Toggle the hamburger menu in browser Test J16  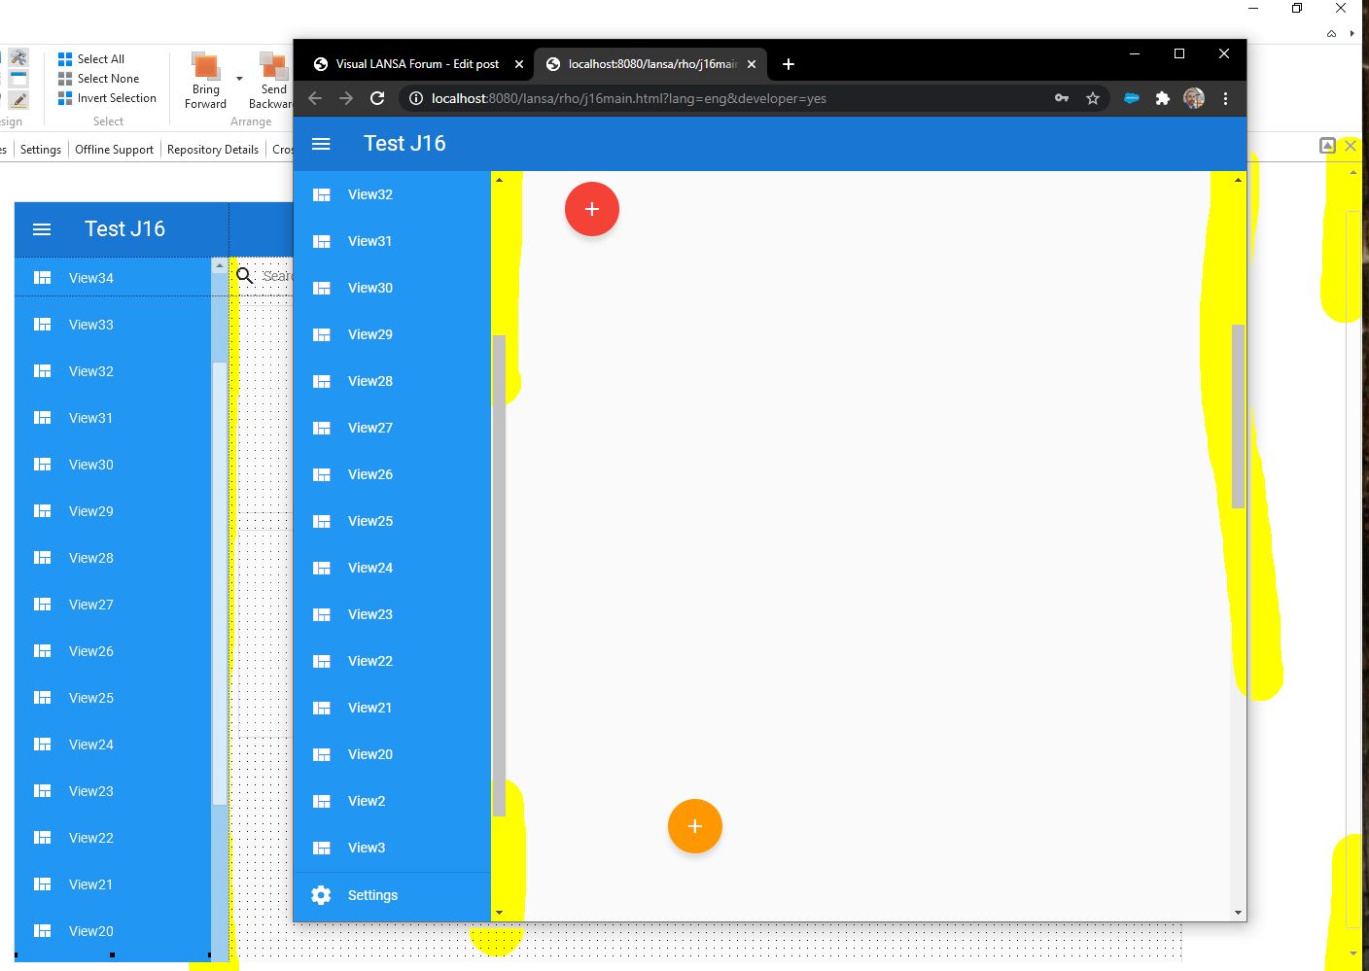pyautogui.click(x=321, y=144)
